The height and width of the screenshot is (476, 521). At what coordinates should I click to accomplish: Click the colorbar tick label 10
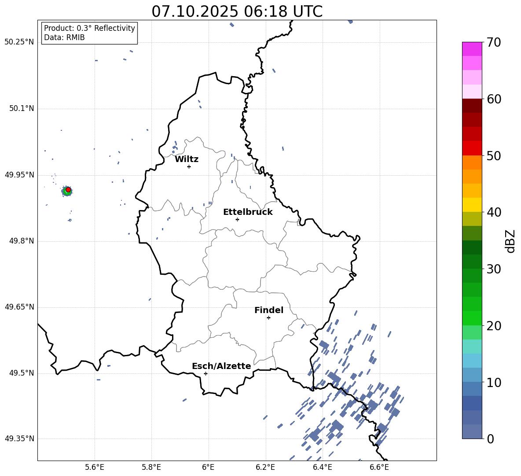click(494, 382)
